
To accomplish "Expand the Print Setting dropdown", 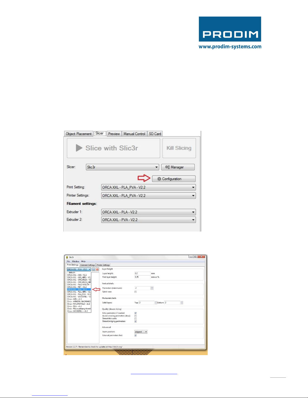I will point(148,187).
